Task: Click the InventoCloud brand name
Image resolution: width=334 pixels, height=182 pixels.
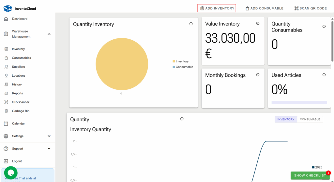Action: pyautogui.click(x=25, y=9)
